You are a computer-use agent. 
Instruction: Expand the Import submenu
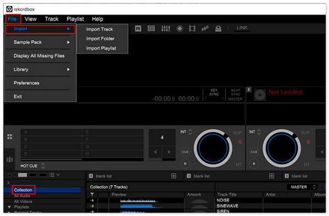40,29
